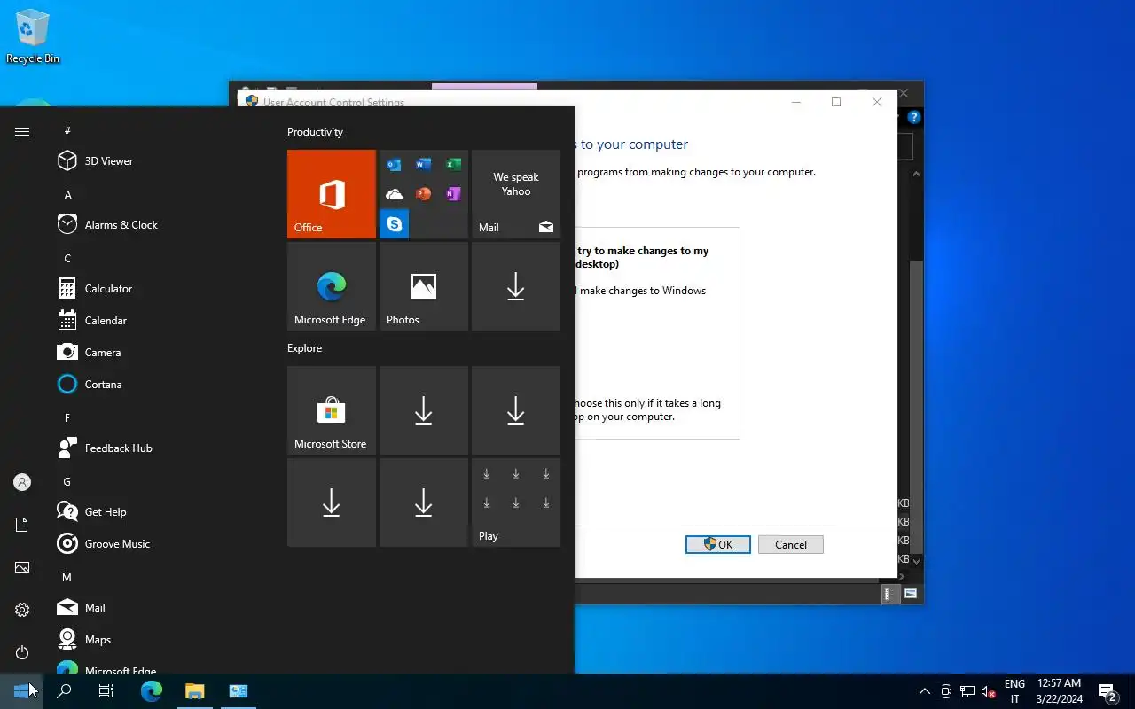Switch the ENG IT input language
This screenshot has height=709, width=1135.
tap(1014, 691)
